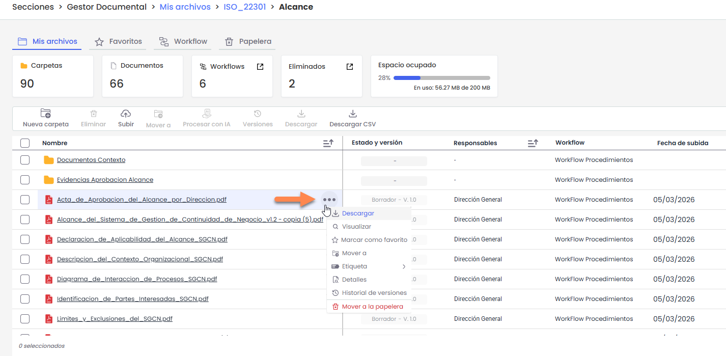726x356 pixels.
Task: Sort by Responsables column sort icon
Action: (x=533, y=143)
